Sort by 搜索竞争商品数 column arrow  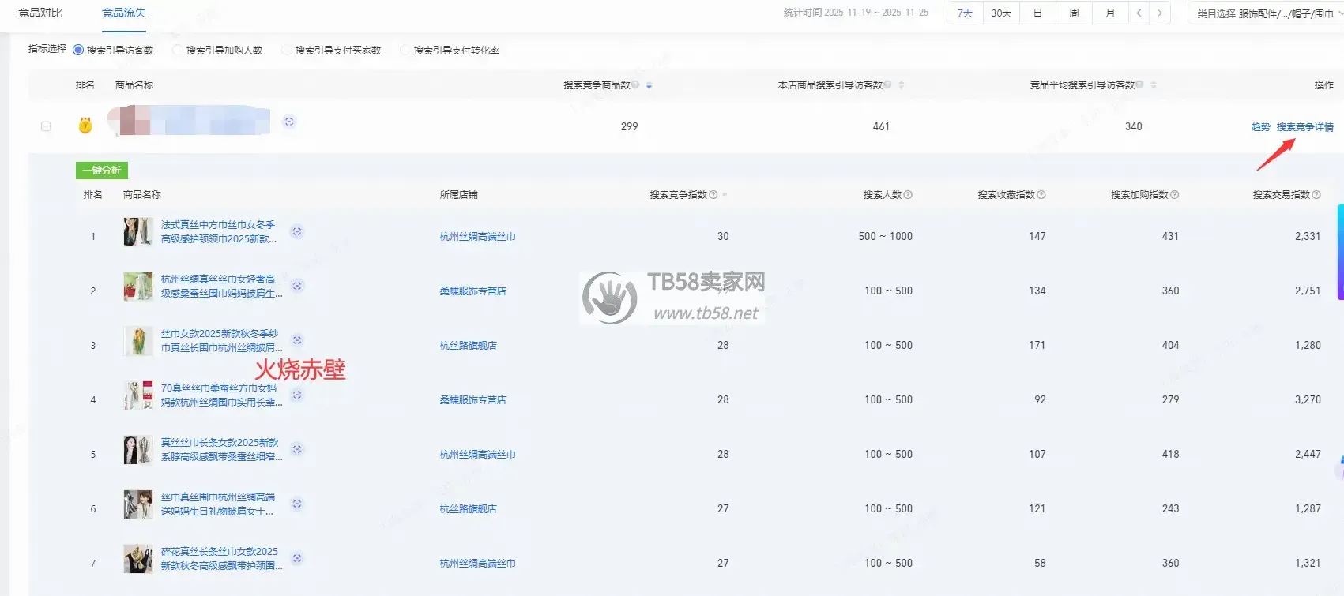pos(649,85)
